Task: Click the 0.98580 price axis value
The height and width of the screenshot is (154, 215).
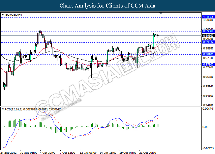Action: [208, 48]
